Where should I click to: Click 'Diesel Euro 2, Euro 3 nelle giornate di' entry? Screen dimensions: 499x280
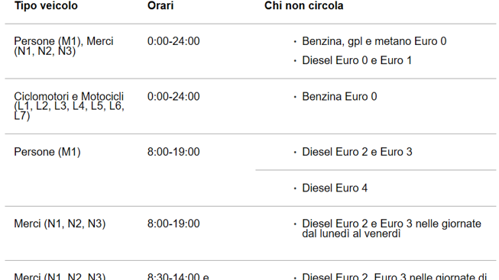tap(394, 276)
